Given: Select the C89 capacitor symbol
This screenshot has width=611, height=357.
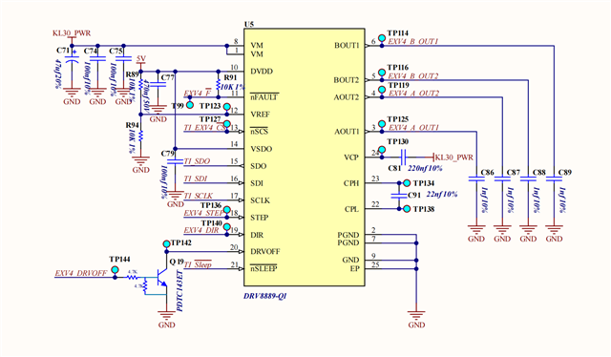Looking at the screenshot, I should (554, 178).
